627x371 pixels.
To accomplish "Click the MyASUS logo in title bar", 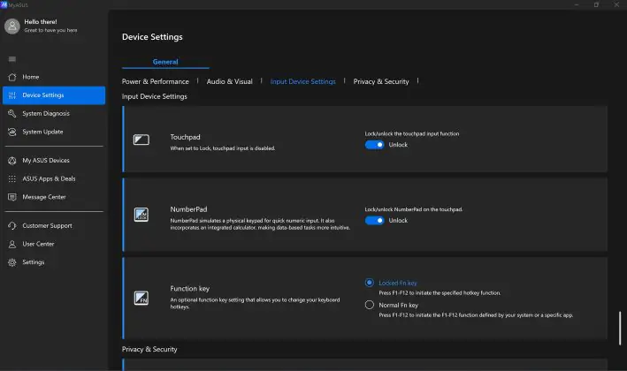I will click(4, 4).
